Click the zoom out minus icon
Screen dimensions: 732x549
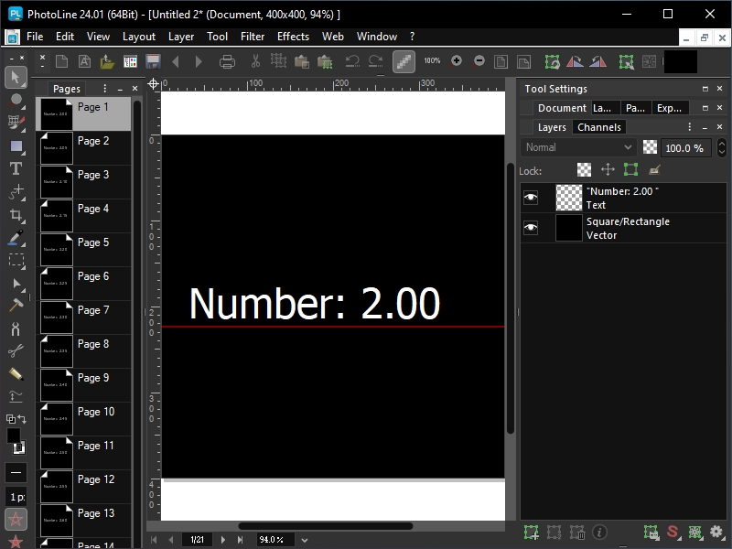(479, 60)
